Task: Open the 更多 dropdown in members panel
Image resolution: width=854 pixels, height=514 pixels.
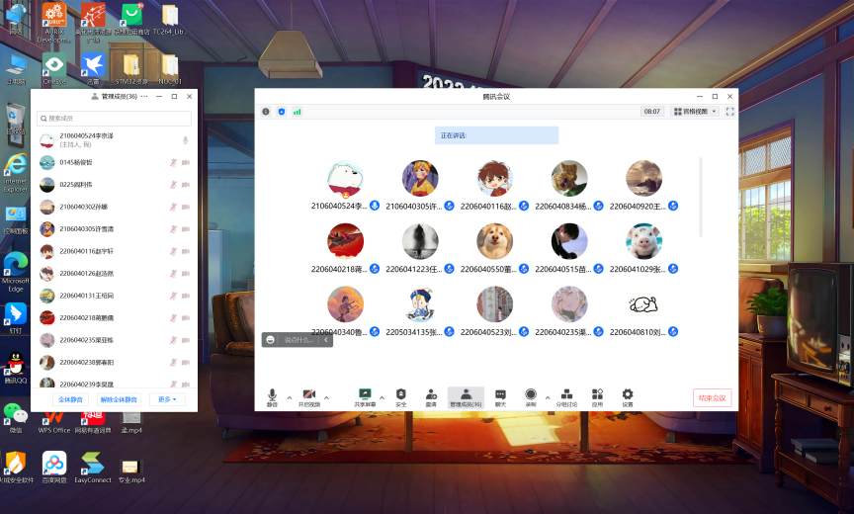Action: pos(167,399)
